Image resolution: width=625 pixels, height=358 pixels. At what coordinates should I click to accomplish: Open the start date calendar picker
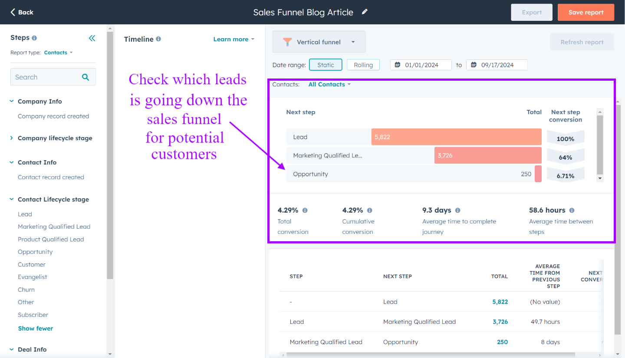(x=398, y=65)
